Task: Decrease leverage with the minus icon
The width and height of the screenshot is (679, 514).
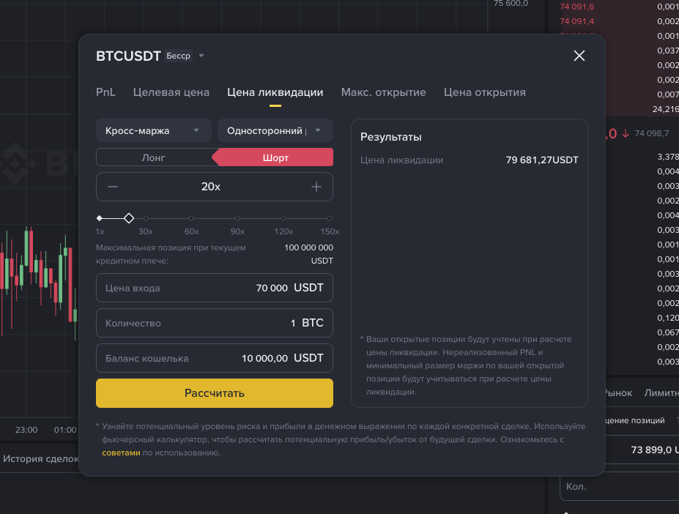Action: click(113, 187)
